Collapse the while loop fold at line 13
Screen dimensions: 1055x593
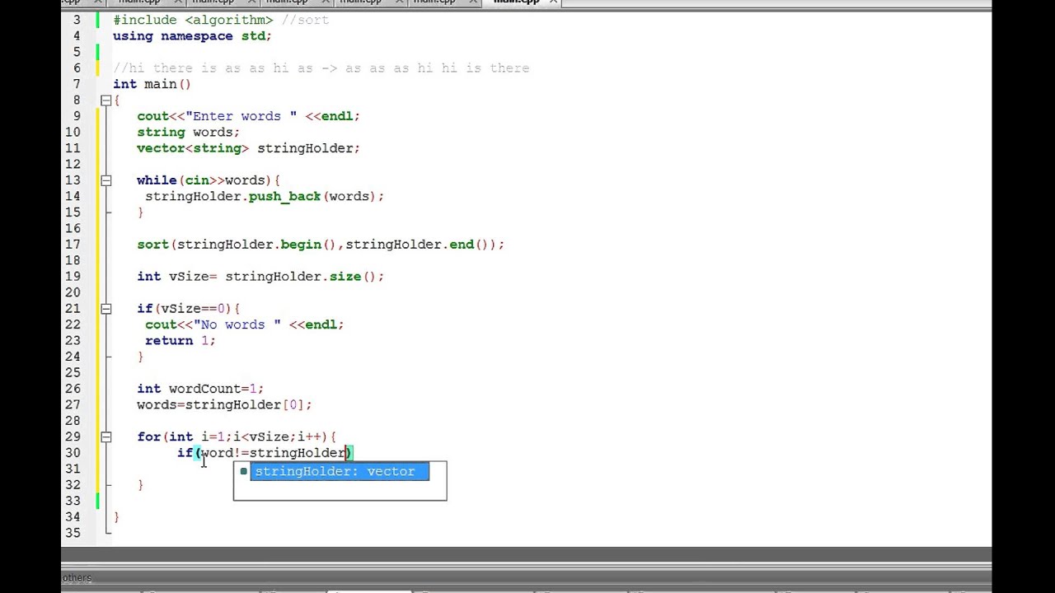coord(105,180)
